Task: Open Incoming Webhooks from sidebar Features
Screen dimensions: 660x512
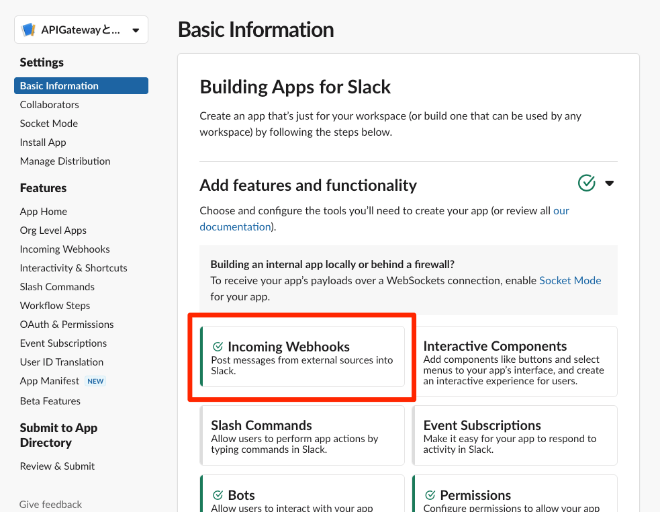Action: pos(64,249)
